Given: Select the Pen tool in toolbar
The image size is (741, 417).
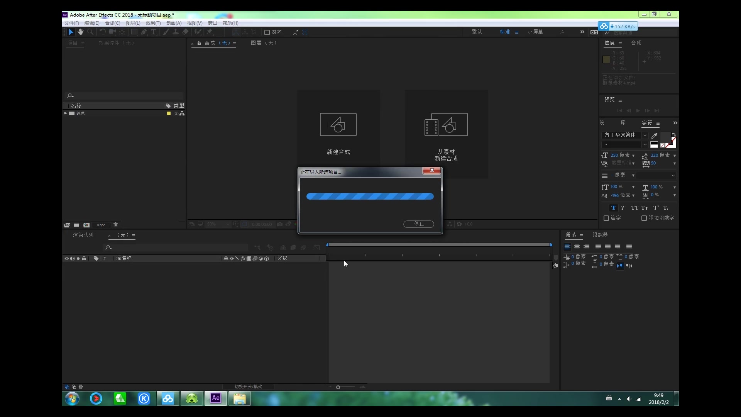Looking at the screenshot, I should (144, 32).
